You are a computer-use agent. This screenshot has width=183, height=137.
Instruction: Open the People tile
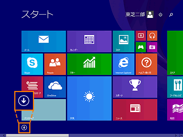click(x=55, y=64)
